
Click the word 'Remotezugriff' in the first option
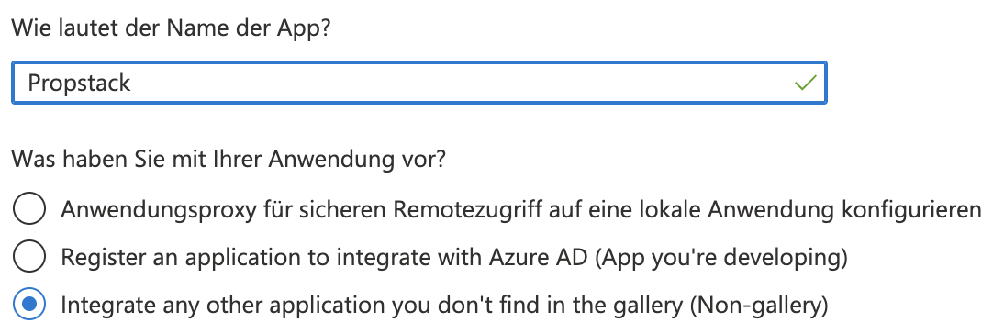[469, 209]
